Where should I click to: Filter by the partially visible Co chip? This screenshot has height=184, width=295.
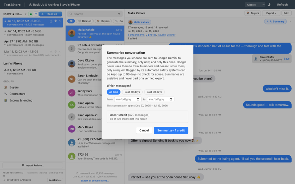119,21
